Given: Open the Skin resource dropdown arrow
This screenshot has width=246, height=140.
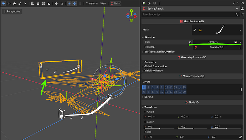Looking at the screenshot, I should click(240, 42).
